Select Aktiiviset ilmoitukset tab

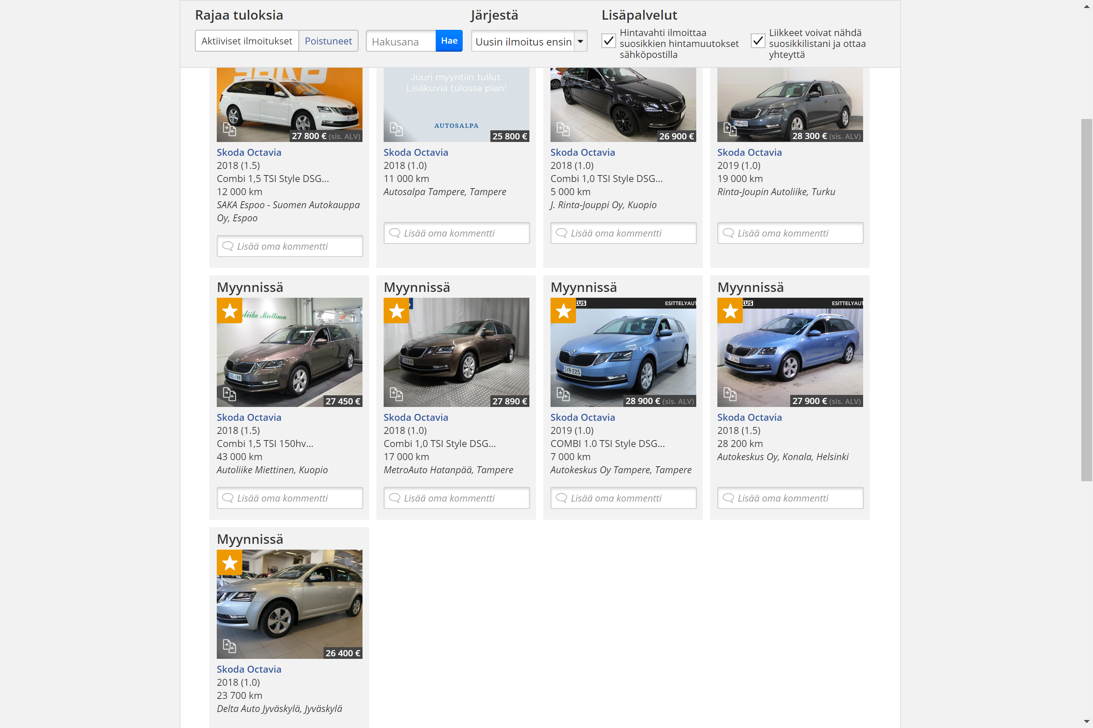247,41
